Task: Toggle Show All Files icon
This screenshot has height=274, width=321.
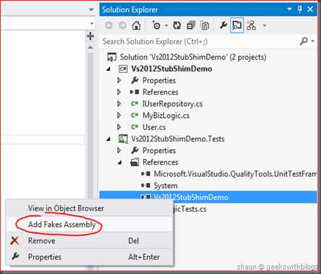Action: click(x=204, y=26)
